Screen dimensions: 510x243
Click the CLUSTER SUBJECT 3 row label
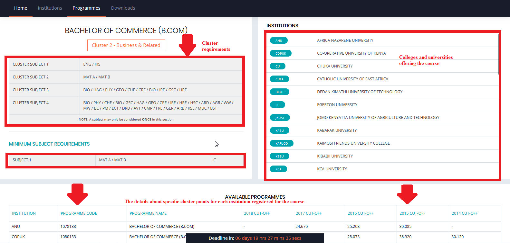click(x=31, y=90)
